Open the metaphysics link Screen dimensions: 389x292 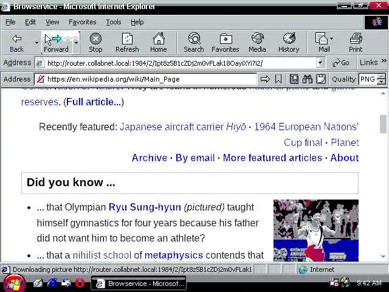[x=174, y=255]
